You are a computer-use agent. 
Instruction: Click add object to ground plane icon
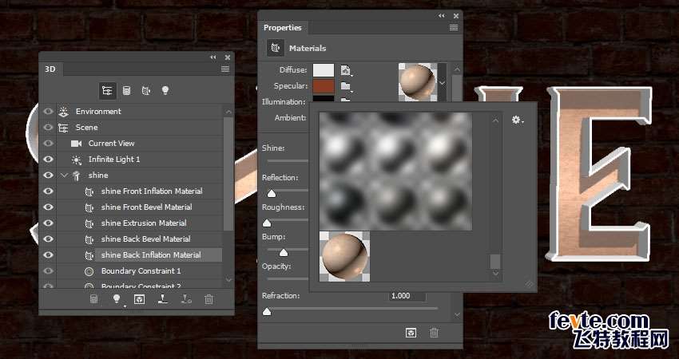[x=162, y=299]
